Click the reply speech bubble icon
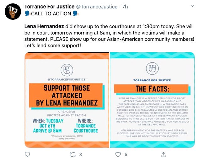 coord(27,154)
